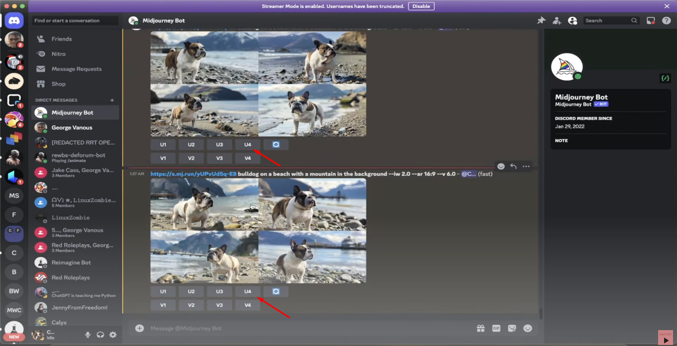Click the chat scrollbar
This screenshot has width=677, height=346.
[x=541, y=314]
